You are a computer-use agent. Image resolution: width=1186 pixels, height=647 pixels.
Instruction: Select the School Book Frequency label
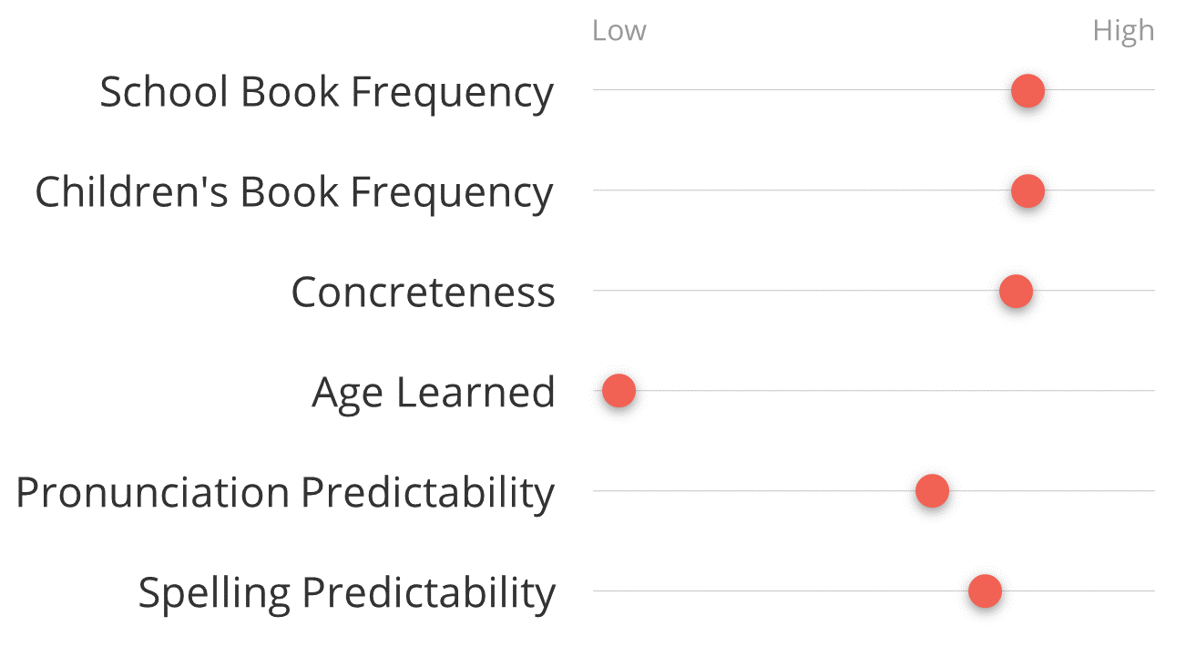pos(326,92)
